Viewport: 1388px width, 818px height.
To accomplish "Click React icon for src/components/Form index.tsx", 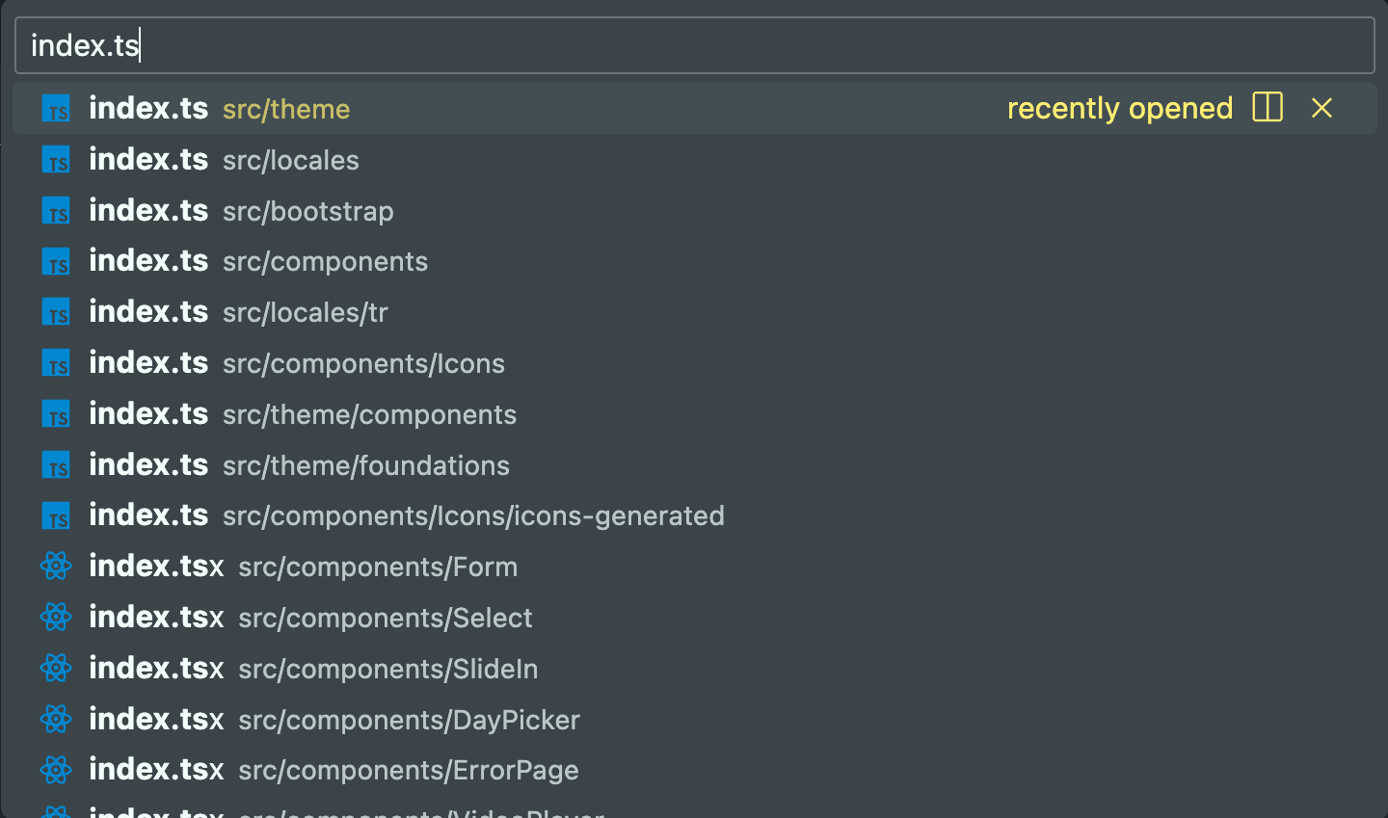I will (56, 567).
